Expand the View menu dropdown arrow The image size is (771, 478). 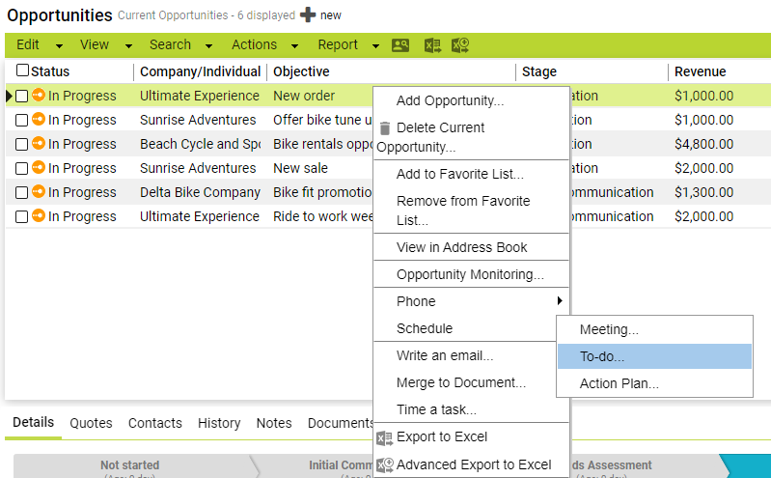[x=128, y=46]
